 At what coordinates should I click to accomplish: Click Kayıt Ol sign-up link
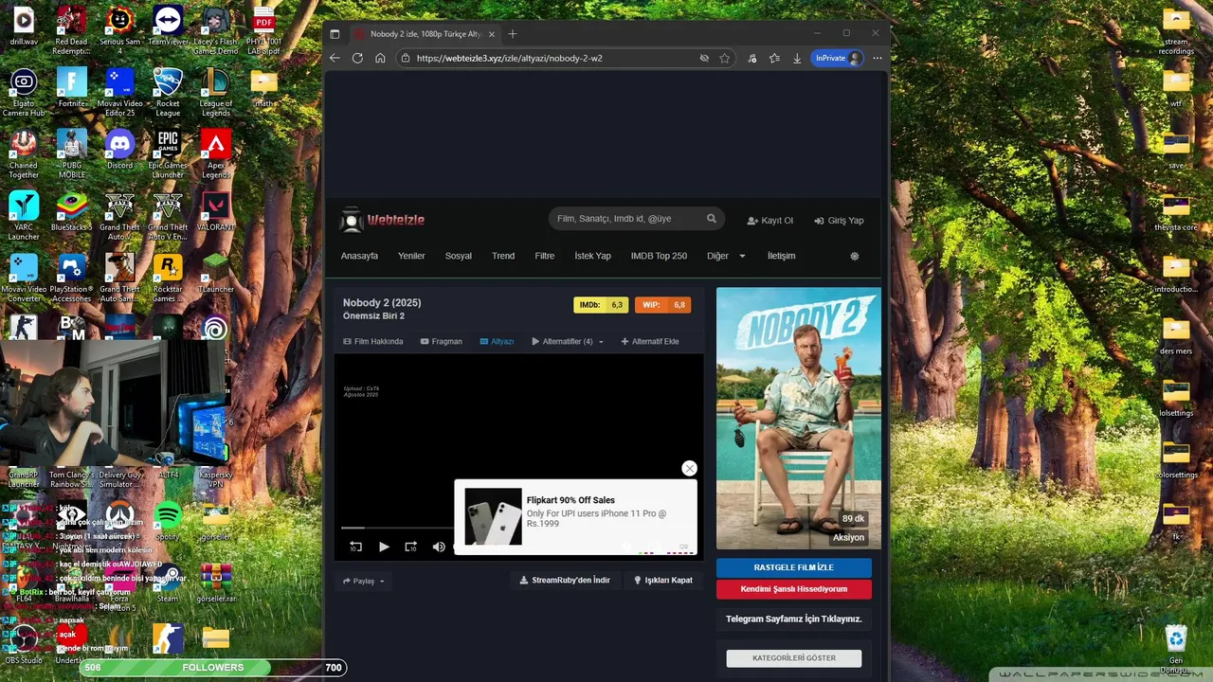click(770, 220)
